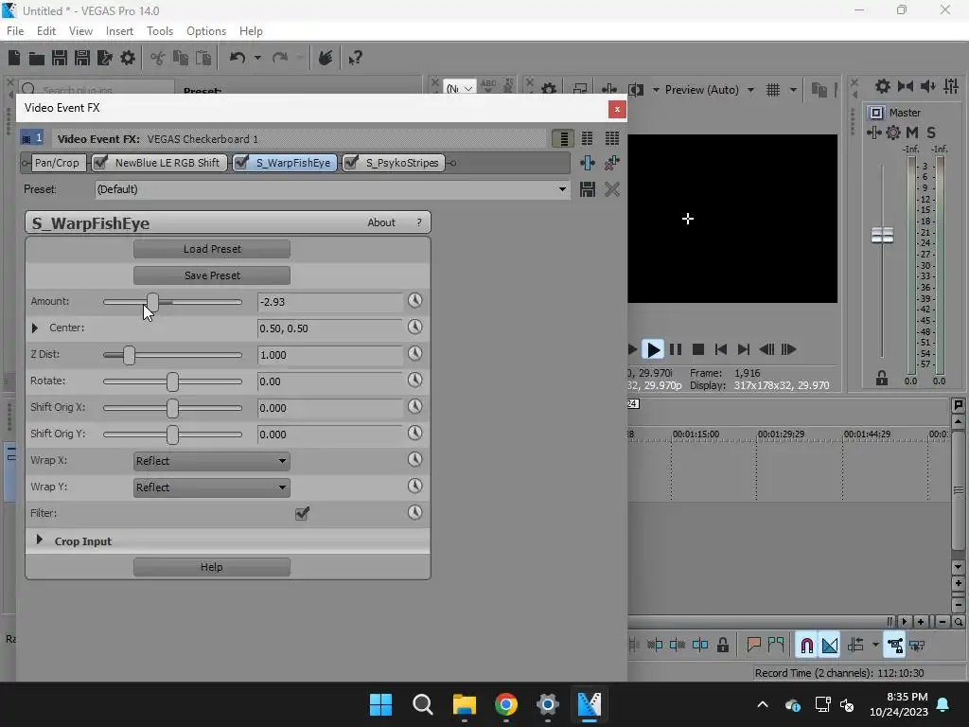Image resolution: width=969 pixels, height=727 pixels.
Task: Open the Edit menu
Action: click(46, 31)
